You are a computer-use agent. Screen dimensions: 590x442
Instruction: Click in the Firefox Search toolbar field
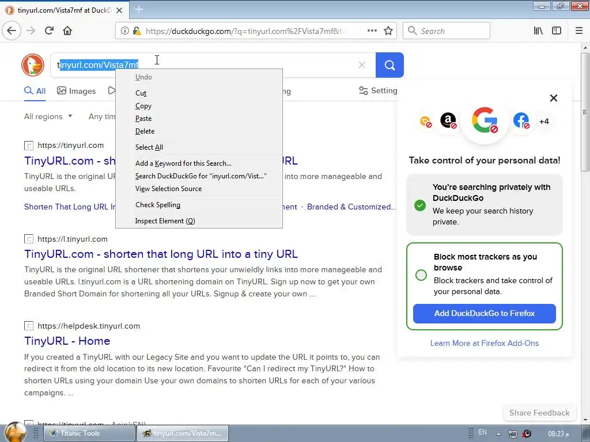pos(447,31)
